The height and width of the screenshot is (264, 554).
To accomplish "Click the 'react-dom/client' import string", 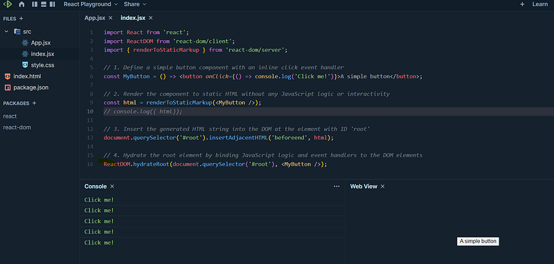I will click(x=202, y=41).
